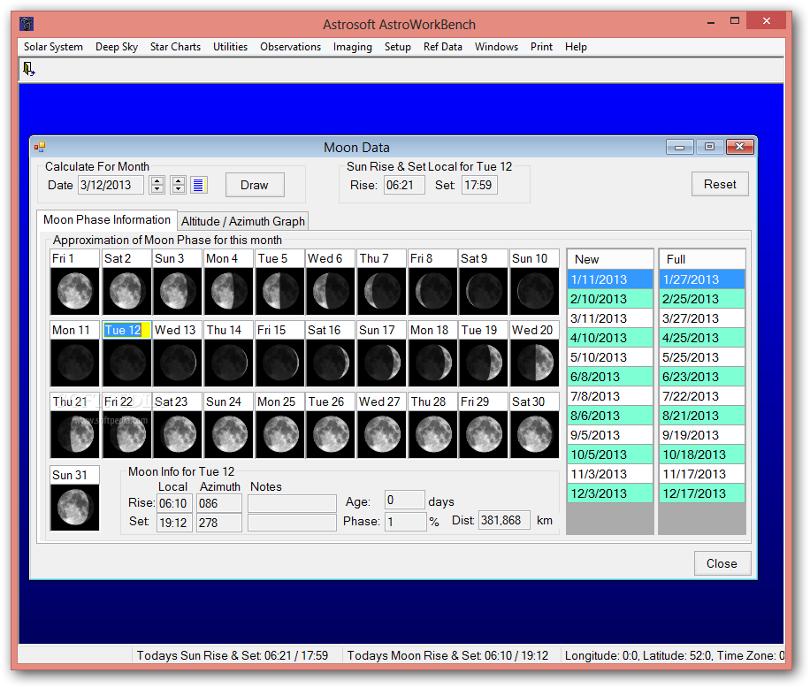Click the Sun Rise field showing 06:21

pos(404,185)
